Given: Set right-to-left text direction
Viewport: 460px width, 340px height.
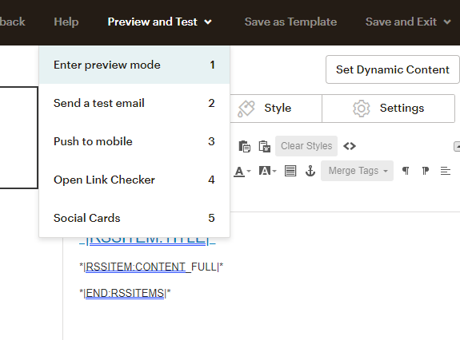Looking at the screenshot, I should [x=425, y=171].
